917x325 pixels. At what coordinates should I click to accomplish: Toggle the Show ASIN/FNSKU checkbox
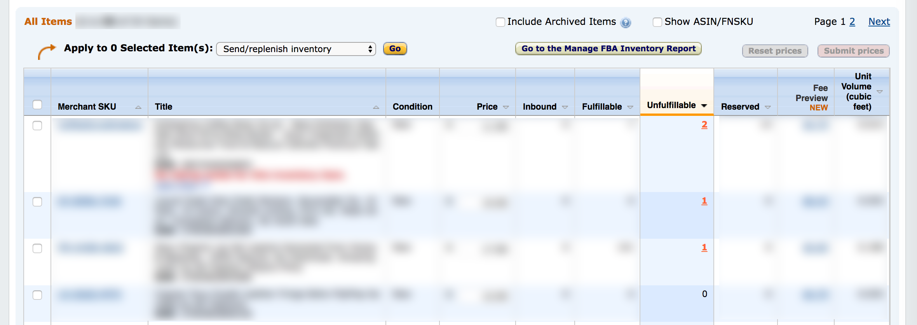657,22
